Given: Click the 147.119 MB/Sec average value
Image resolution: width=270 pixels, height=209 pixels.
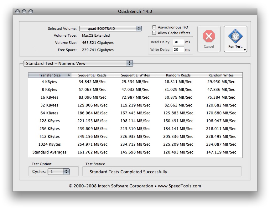Looking at the screenshot, I should (x=221, y=152).
